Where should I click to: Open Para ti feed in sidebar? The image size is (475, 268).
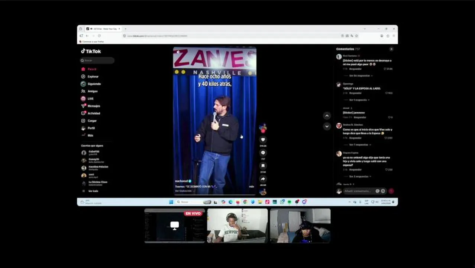tap(89, 69)
